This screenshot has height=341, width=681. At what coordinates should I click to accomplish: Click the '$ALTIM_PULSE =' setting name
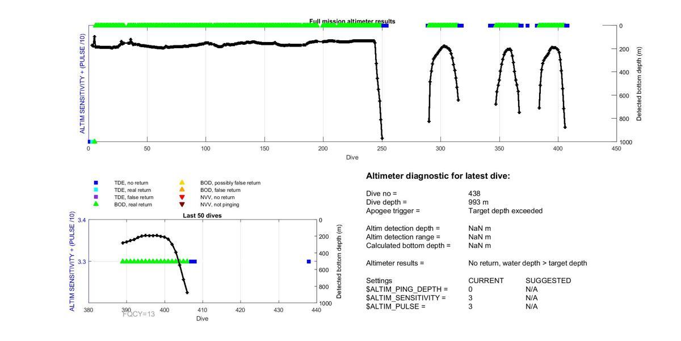396,306
